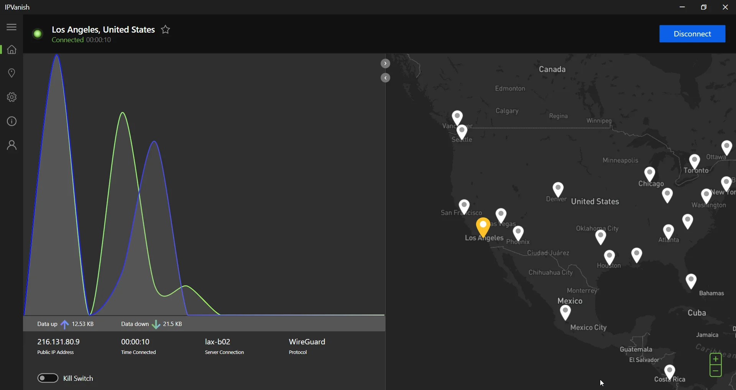Click the 21.5 KB data down value
This screenshot has height=390, width=736.
(172, 324)
